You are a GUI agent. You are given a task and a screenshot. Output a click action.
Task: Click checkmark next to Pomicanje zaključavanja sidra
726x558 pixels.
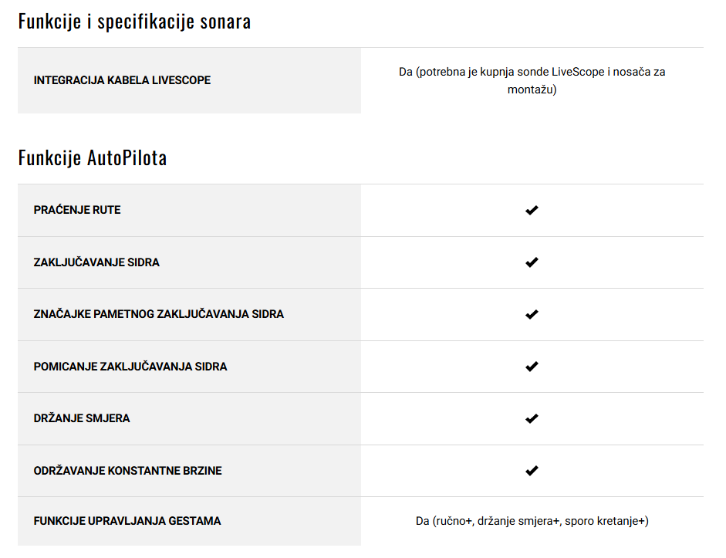(x=532, y=367)
